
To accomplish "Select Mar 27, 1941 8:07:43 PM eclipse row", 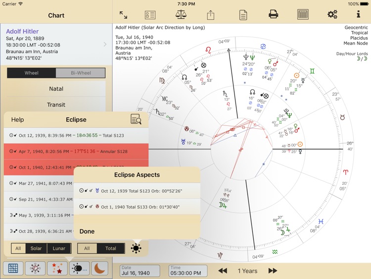I will (39, 183).
